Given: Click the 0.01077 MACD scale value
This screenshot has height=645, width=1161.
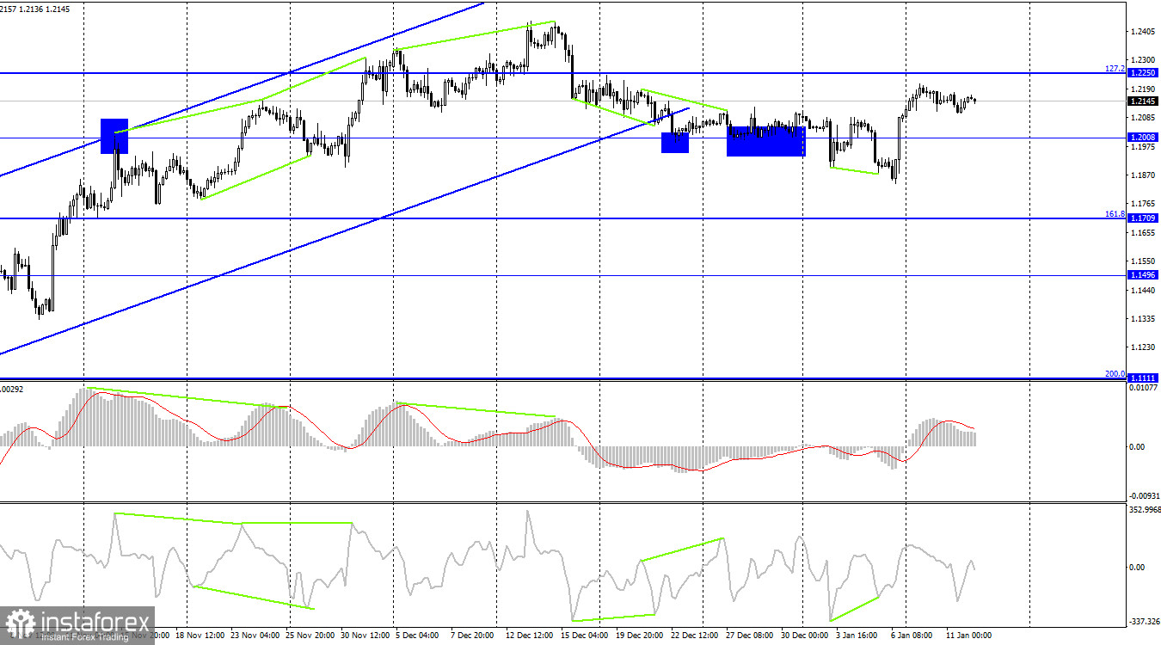Looking at the screenshot, I should point(1144,389).
